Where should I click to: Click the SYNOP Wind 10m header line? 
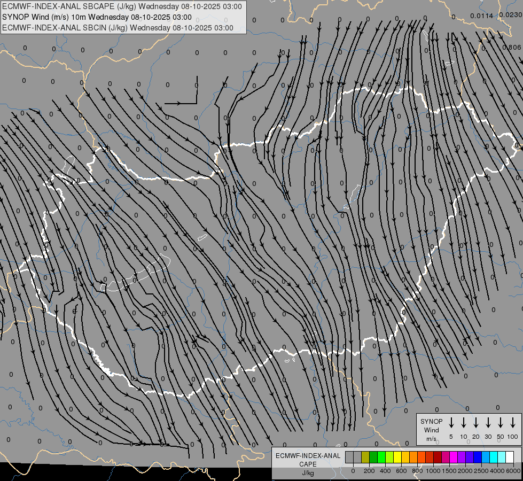(x=97, y=17)
